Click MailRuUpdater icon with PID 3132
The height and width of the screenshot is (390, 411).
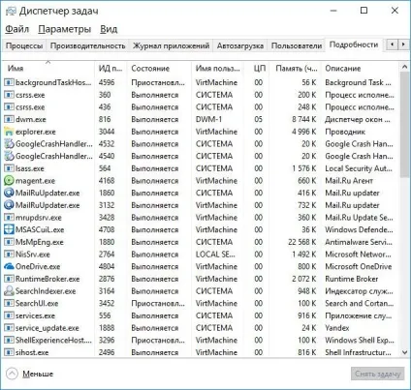9,205
